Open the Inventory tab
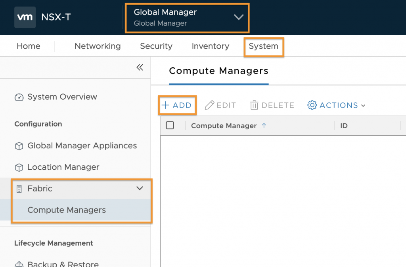Viewport: 406px width, 267px height. click(x=211, y=46)
